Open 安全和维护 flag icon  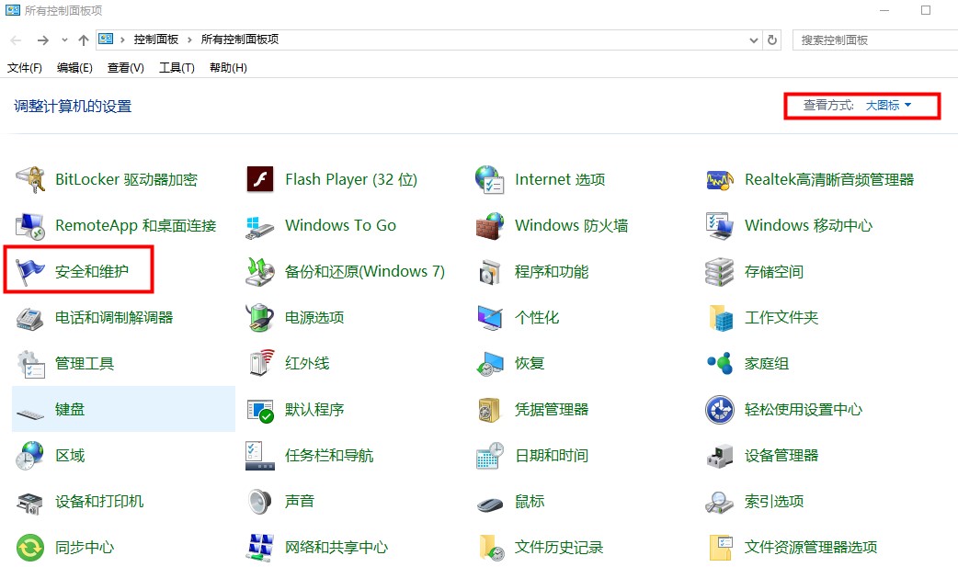tap(30, 272)
